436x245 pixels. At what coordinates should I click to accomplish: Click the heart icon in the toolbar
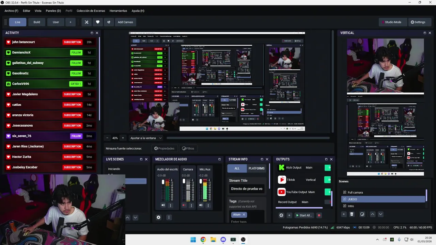point(98,22)
